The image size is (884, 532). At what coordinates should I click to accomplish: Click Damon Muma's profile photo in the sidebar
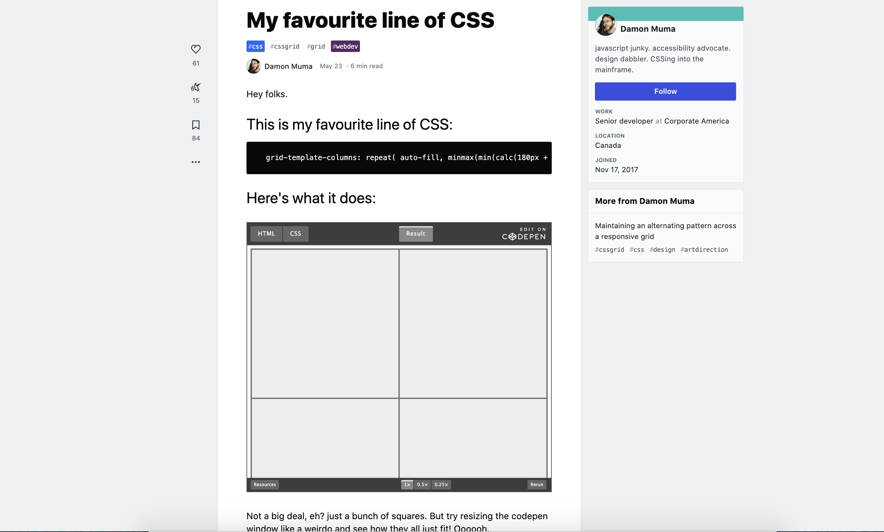(x=605, y=24)
